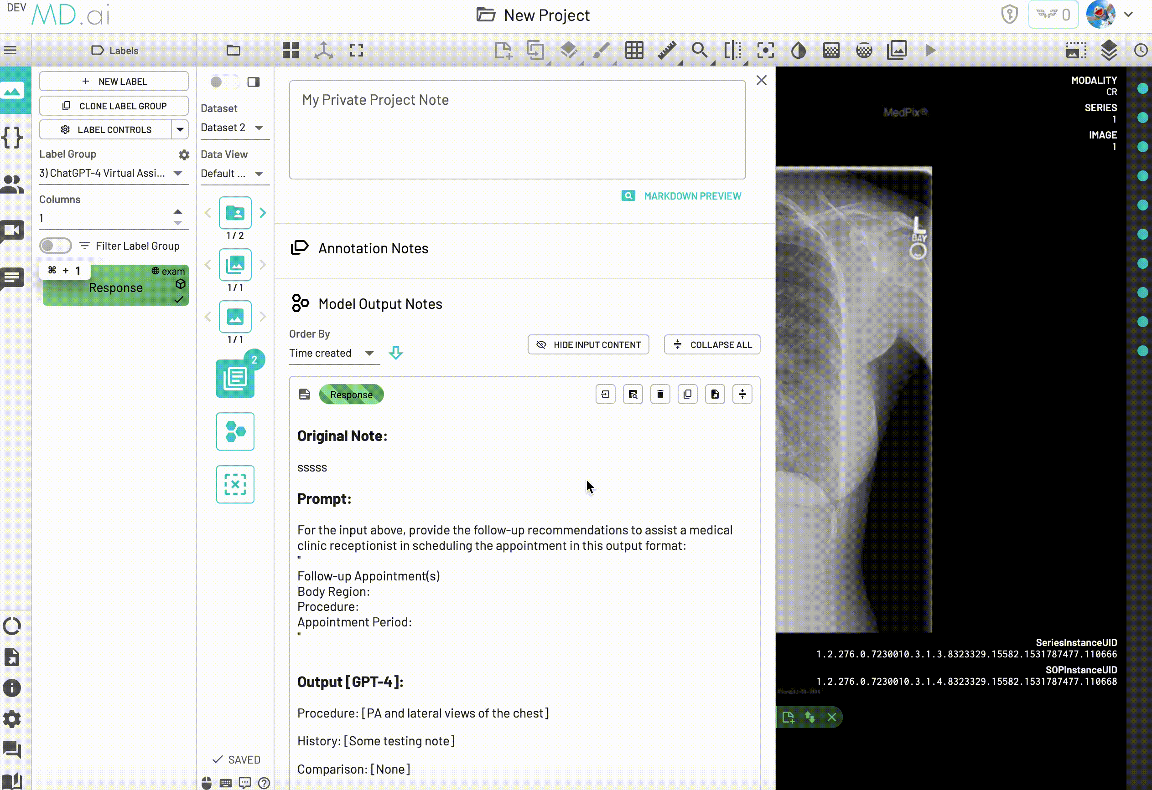Open the hamburger menu
1152x790 pixels.
(10, 51)
